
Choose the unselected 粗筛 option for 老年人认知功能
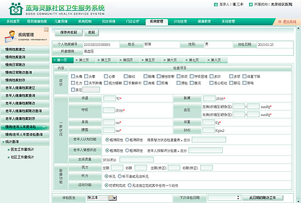tap(127, 140)
